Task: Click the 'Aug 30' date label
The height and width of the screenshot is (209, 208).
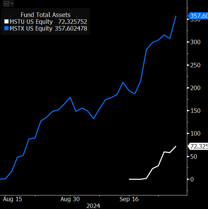Action: click(x=70, y=199)
